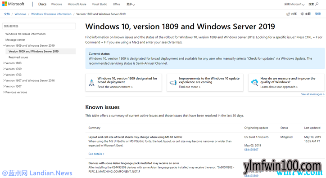Click 'Layout and cell size of Excel sheets' issue title
The height and width of the screenshot is (178, 326).
tap(135, 137)
